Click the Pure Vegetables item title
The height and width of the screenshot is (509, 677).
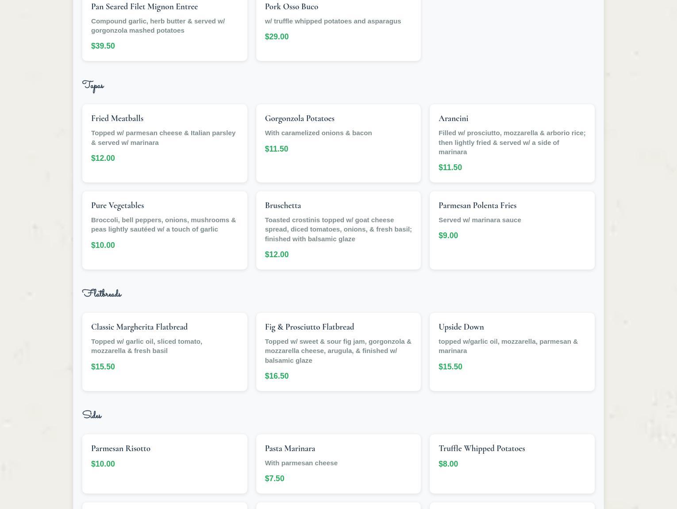tap(117, 205)
